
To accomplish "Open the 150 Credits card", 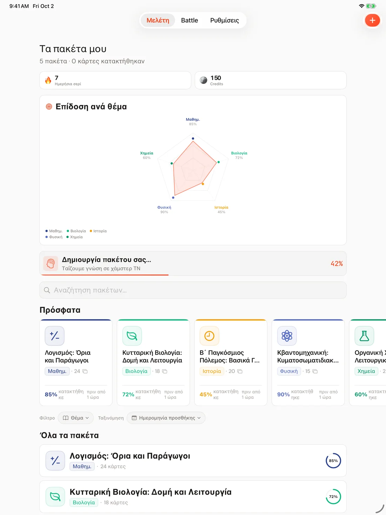I will tap(271, 80).
